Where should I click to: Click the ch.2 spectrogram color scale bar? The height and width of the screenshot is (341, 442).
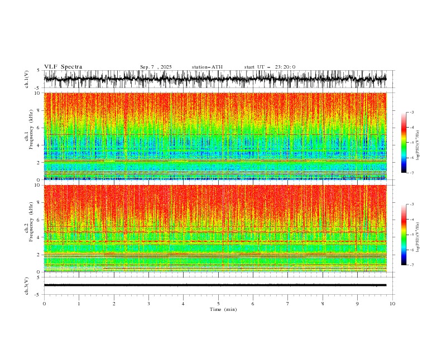pos(404,235)
